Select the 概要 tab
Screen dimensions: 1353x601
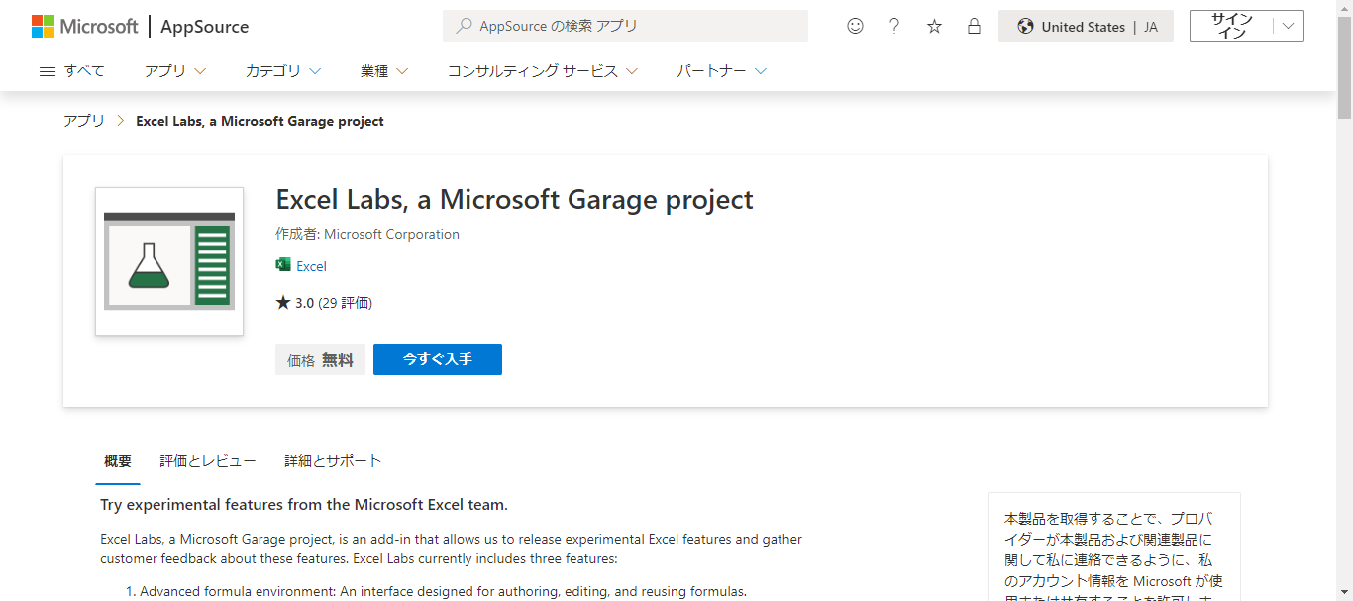(x=118, y=461)
